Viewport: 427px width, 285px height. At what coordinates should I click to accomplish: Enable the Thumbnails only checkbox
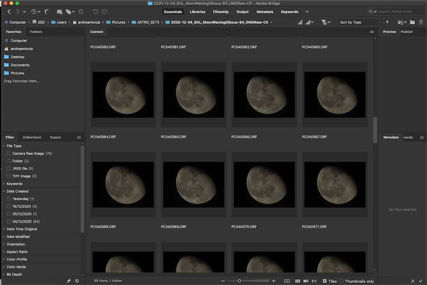tap(341, 281)
